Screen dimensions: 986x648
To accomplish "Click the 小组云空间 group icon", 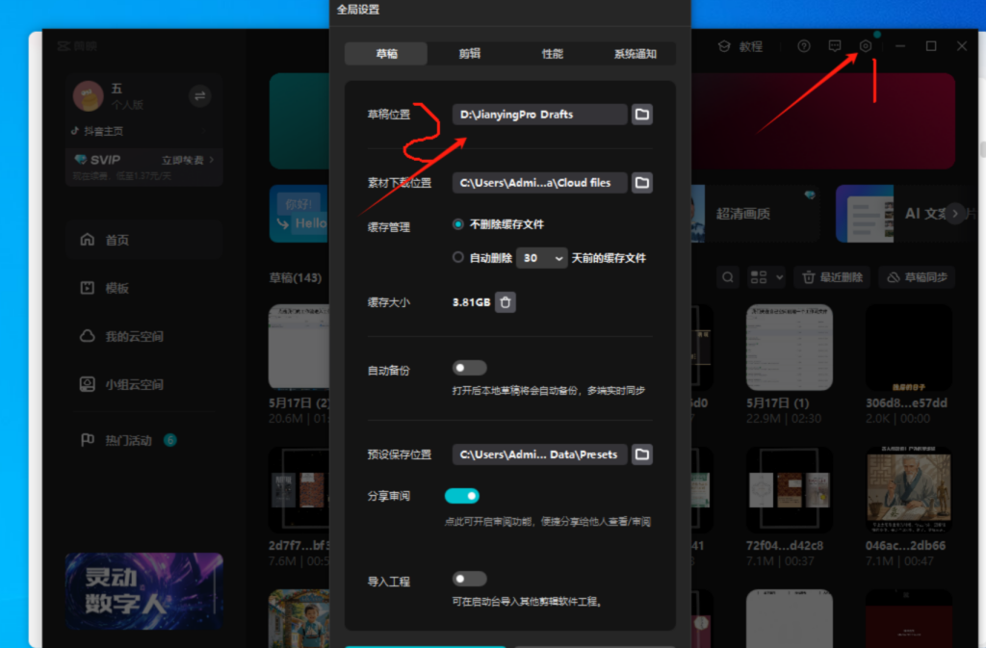I will pos(88,384).
